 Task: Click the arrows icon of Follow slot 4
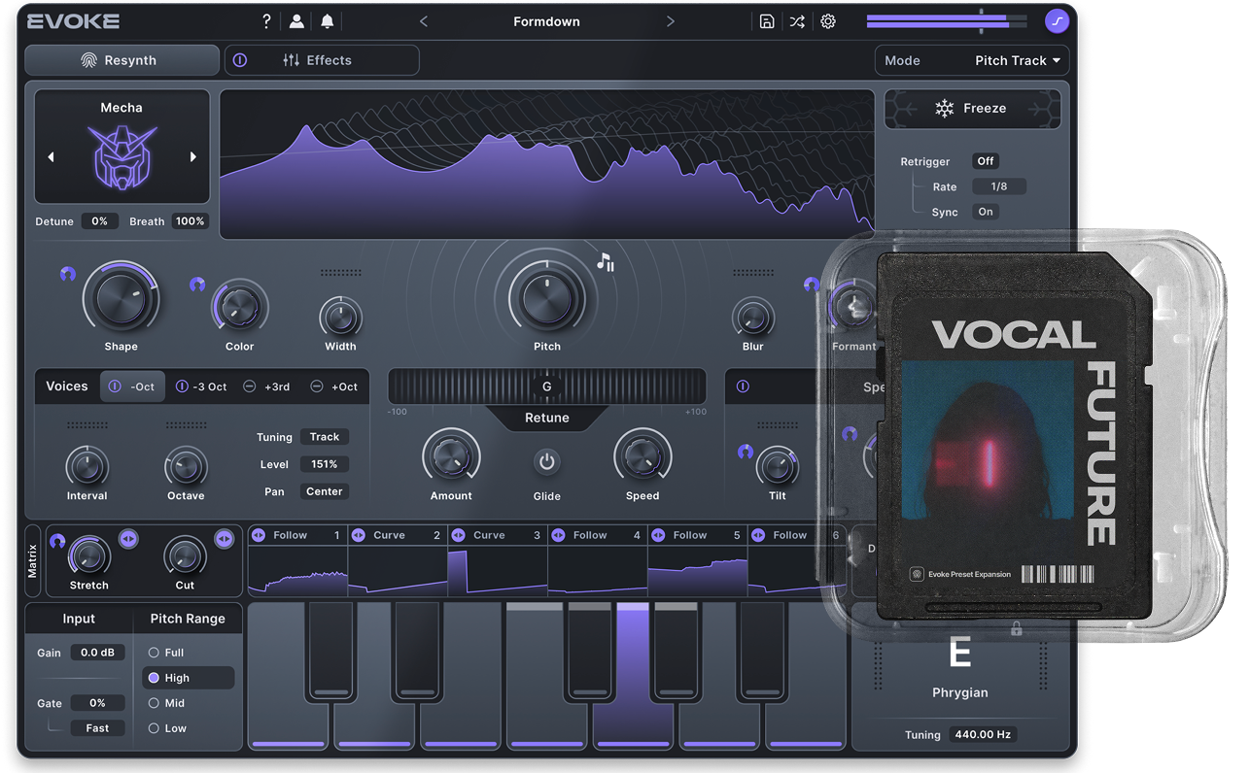(x=559, y=535)
